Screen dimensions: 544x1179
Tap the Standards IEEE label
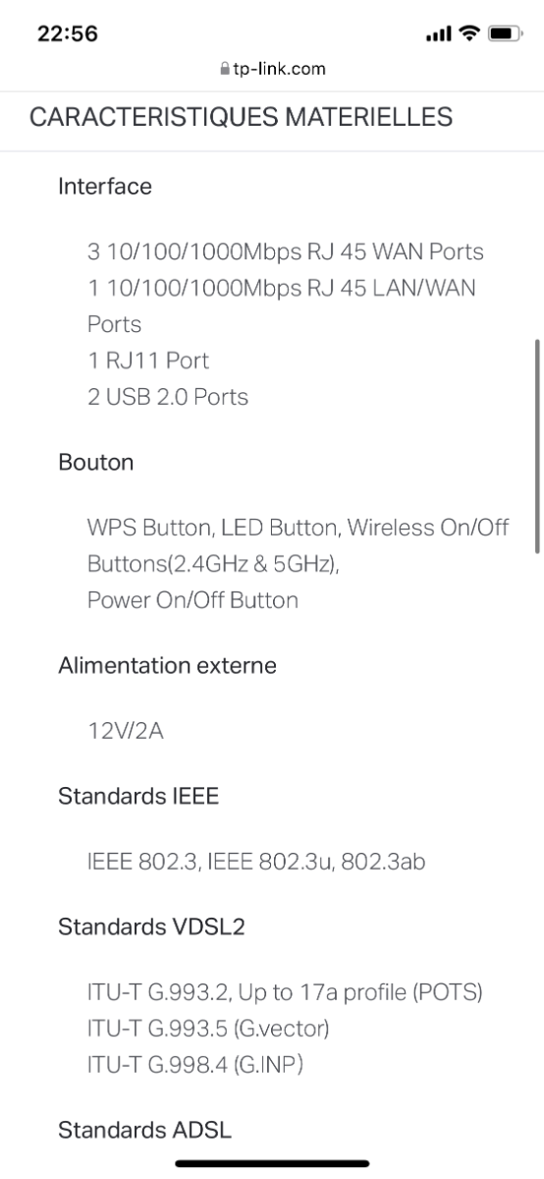pos(138,796)
